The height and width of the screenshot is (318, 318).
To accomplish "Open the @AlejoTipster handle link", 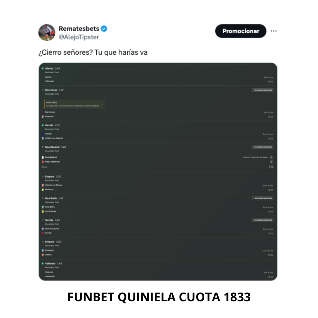I will (x=79, y=37).
